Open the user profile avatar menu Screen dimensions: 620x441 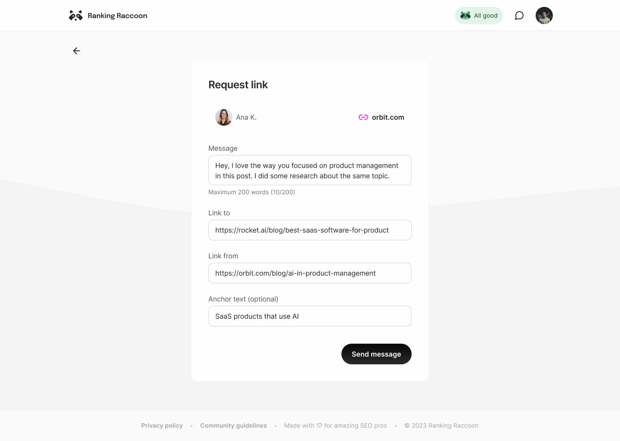(544, 16)
